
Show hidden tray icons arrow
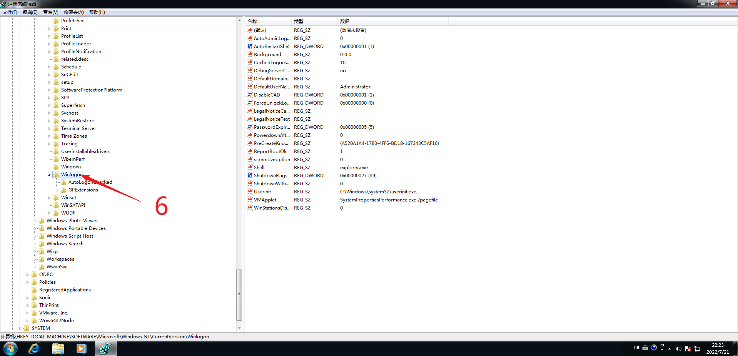(670, 349)
